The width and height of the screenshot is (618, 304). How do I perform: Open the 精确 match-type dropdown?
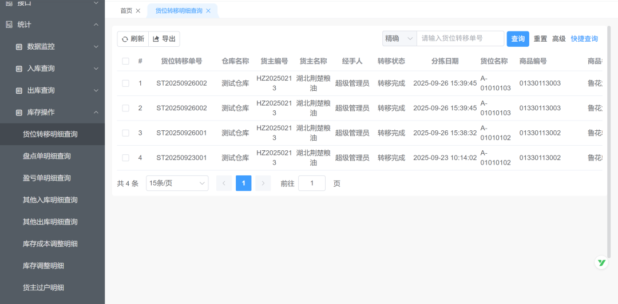399,39
